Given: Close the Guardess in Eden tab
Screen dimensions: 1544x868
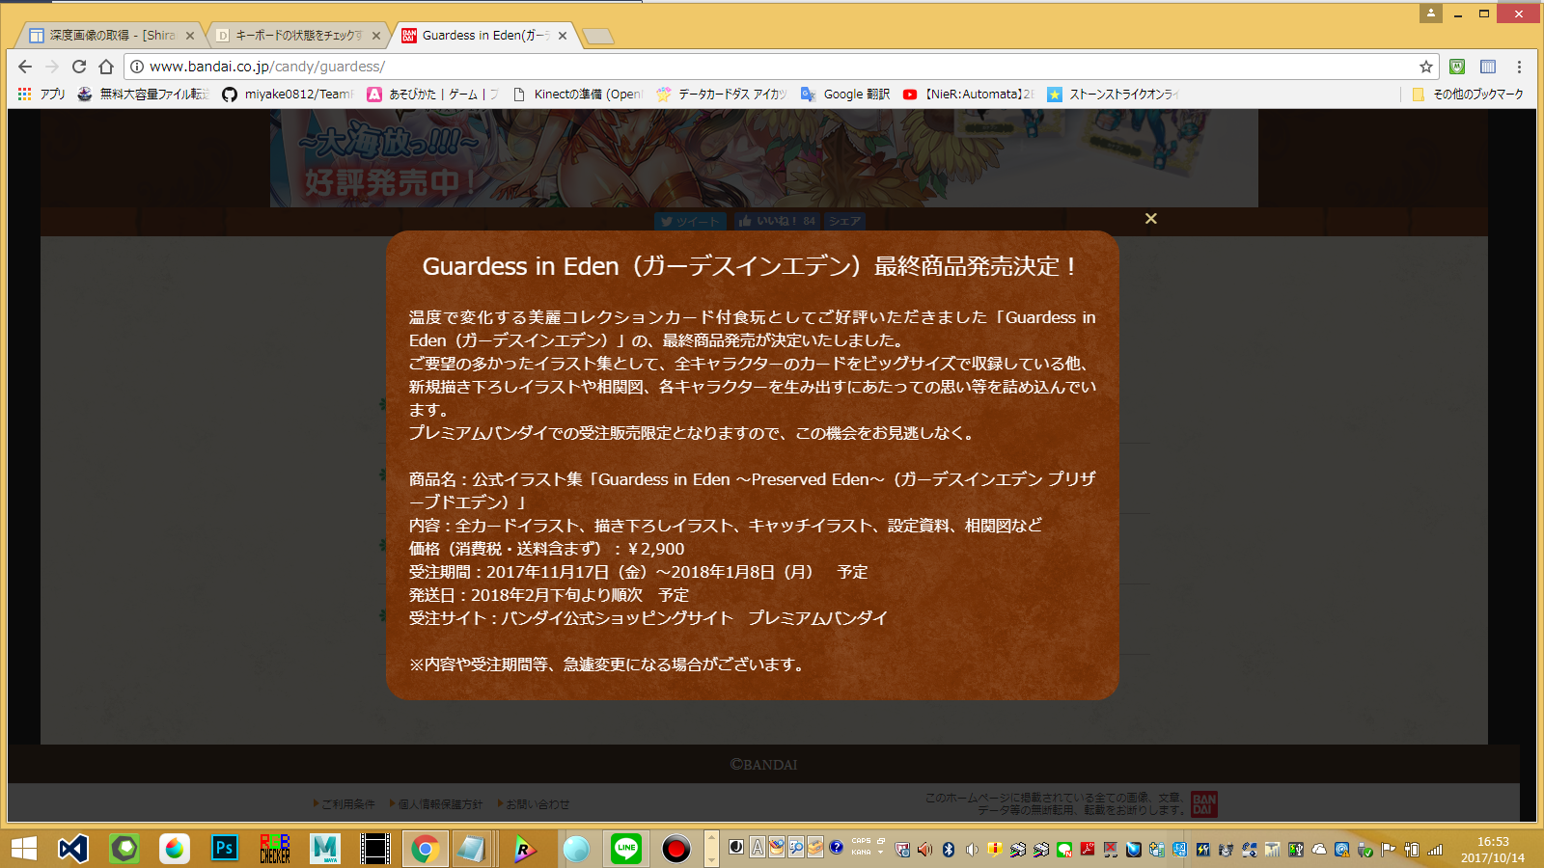Looking at the screenshot, I should [x=563, y=36].
